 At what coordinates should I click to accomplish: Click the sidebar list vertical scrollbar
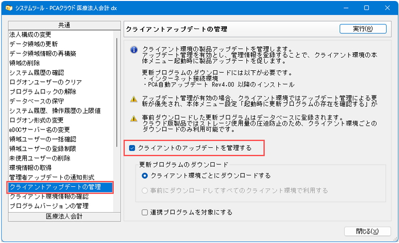(117, 92)
